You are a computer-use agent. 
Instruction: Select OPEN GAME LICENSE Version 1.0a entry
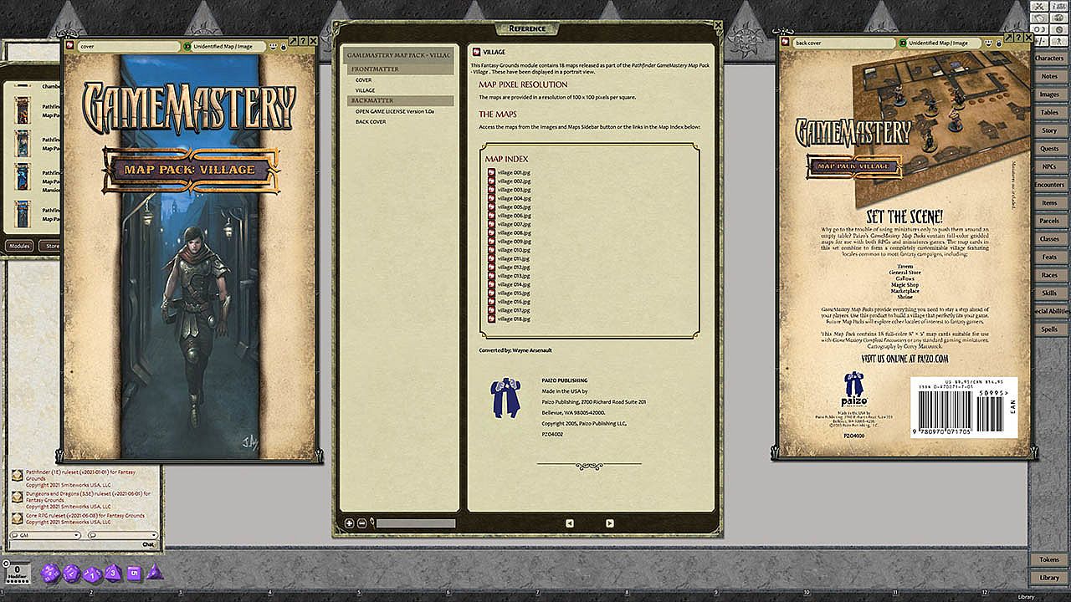pos(394,111)
